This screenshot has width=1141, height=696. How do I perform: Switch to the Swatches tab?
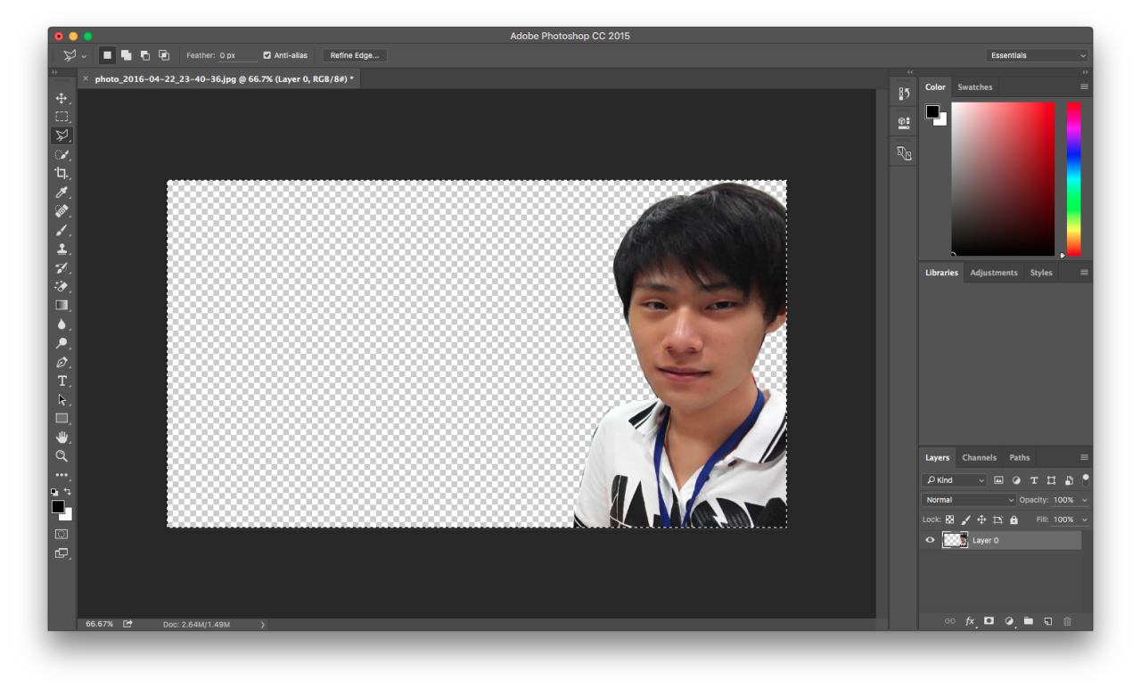(974, 87)
